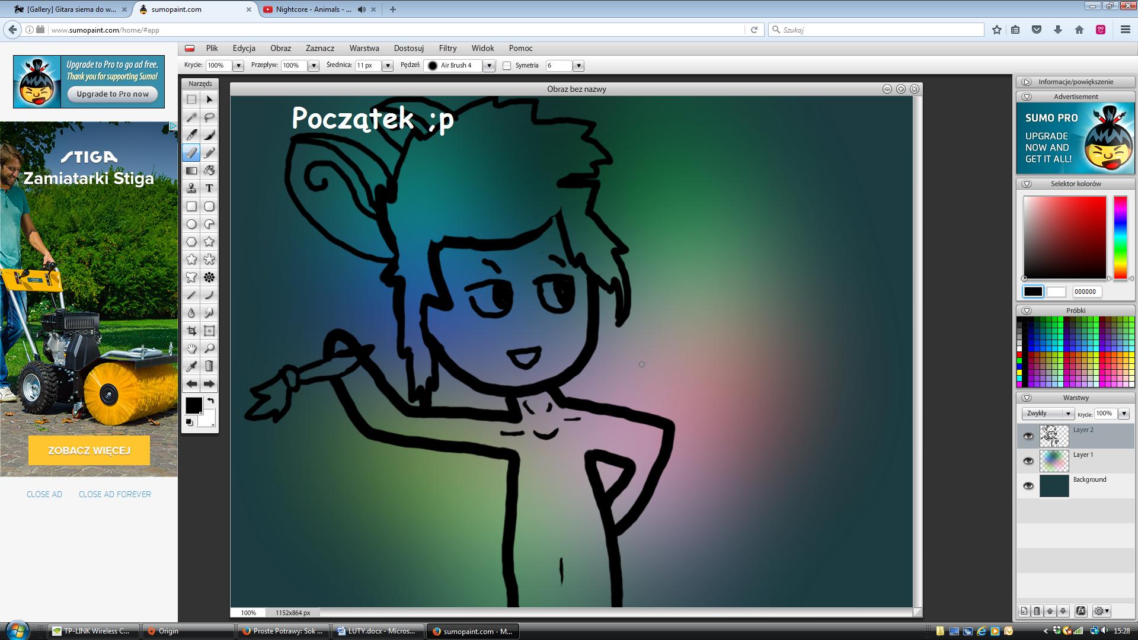Move selected layer up
Image resolution: width=1138 pixels, height=640 pixels.
pyautogui.click(x=1050, y=611)
